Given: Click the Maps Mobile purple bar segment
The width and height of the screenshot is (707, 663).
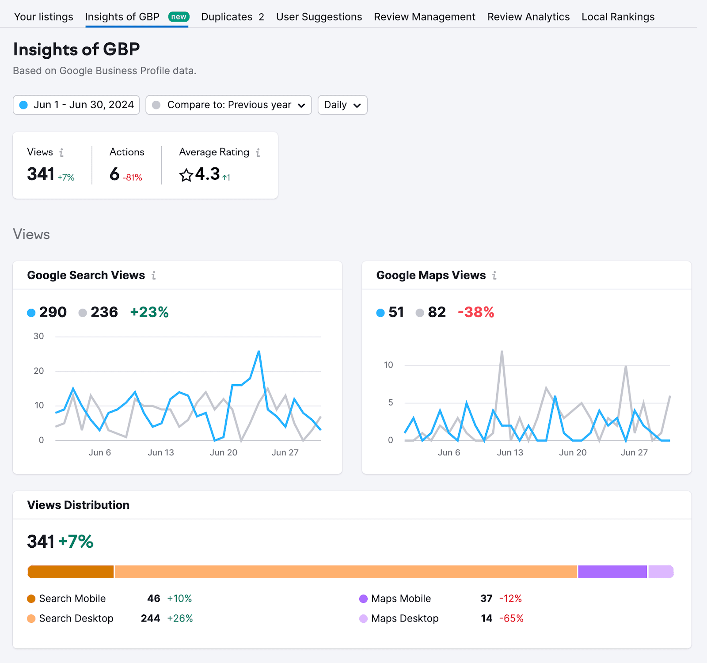Looking at the screenshot, I should 612,572.
